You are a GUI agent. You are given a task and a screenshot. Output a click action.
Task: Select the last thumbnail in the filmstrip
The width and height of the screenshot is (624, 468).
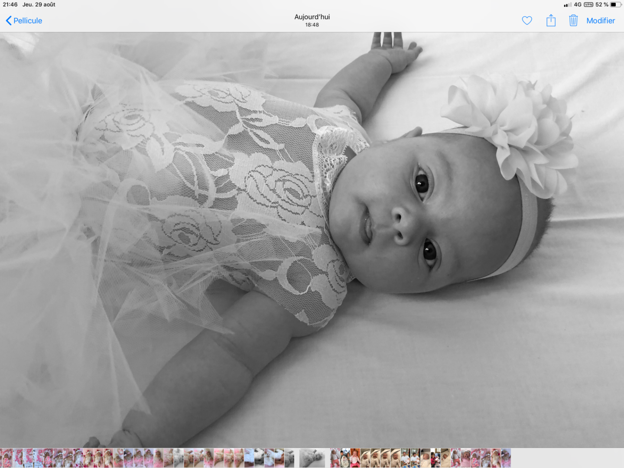[506, 458]
